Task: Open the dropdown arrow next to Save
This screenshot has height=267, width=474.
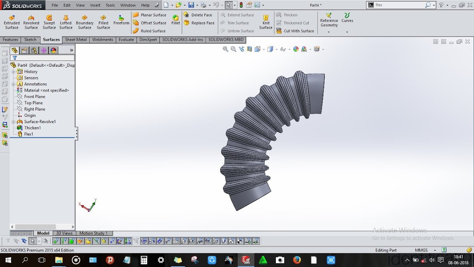Action: (x=197, y=6)
